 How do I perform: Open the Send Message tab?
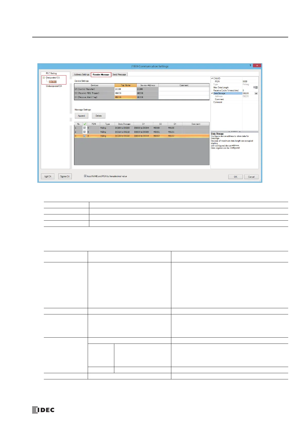(119, 74)
